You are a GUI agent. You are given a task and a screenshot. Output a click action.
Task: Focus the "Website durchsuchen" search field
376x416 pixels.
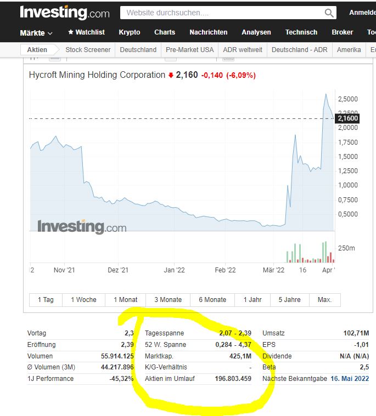click(222, 13)
